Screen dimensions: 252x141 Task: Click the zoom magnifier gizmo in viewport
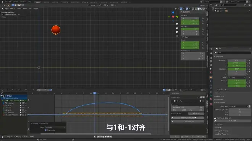[177, 24]
